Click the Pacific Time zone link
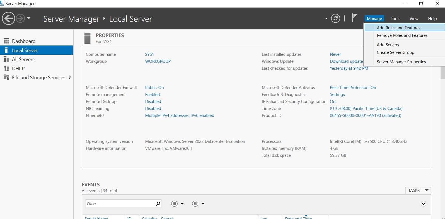The width and height of the screenshot is (445, 219). pyautogui.click(x=366, y=109)
